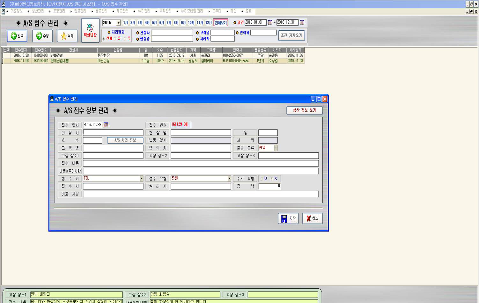Click the 건설사 input field in dialog
The height and width of the screenshot is (303, 479).
[x=113, y=133]
